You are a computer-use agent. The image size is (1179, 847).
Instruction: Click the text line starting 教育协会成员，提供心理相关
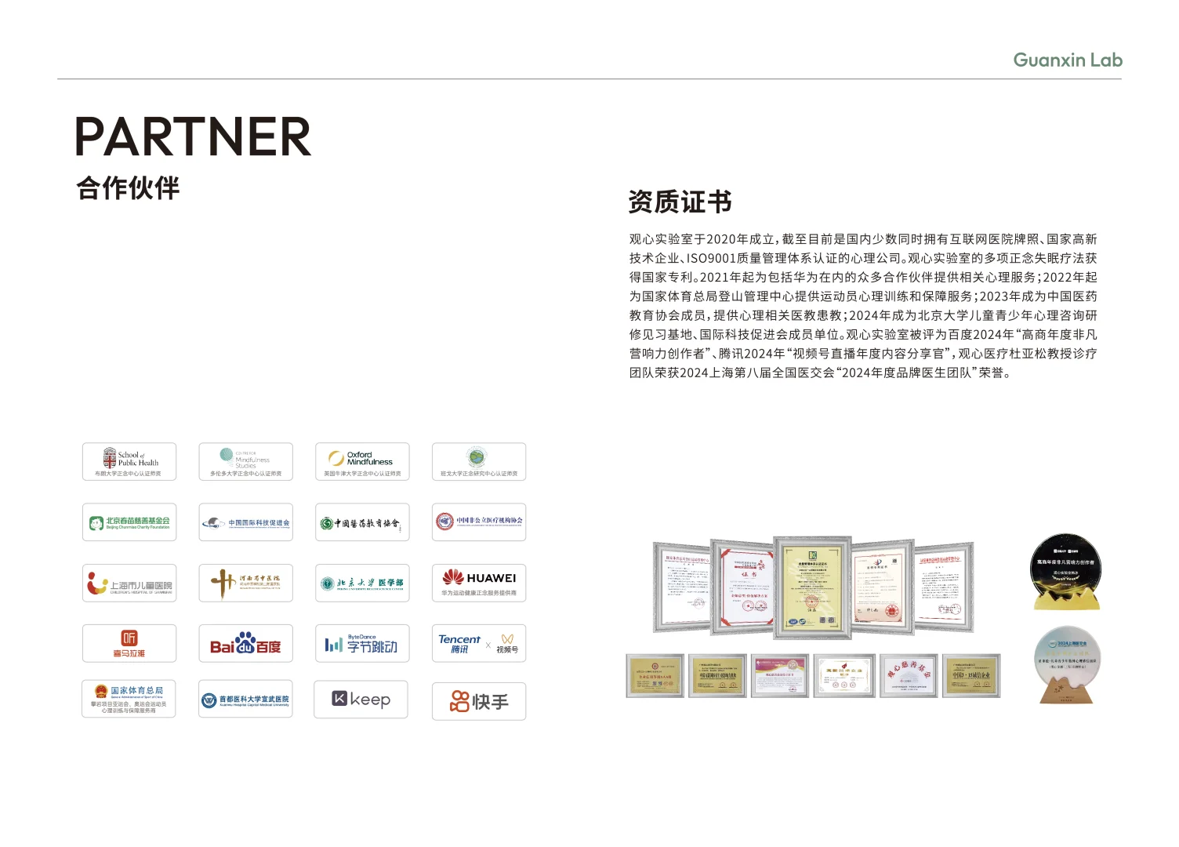(863, 315)
